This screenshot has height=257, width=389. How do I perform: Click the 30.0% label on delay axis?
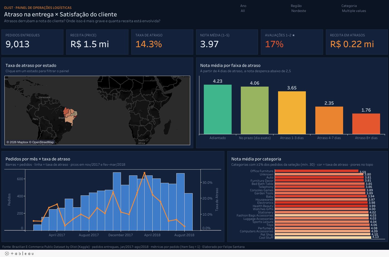coord(207,183)
